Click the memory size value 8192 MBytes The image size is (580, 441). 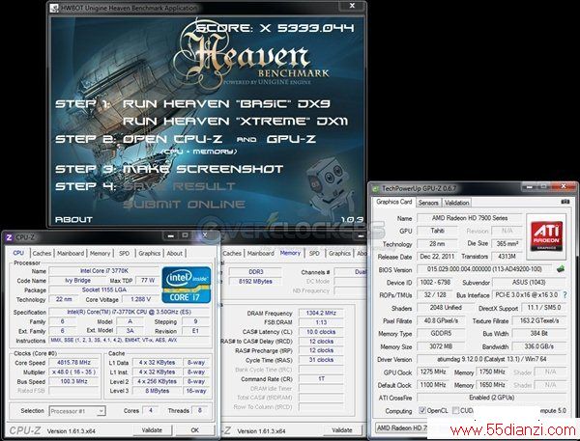click(255, 281)
